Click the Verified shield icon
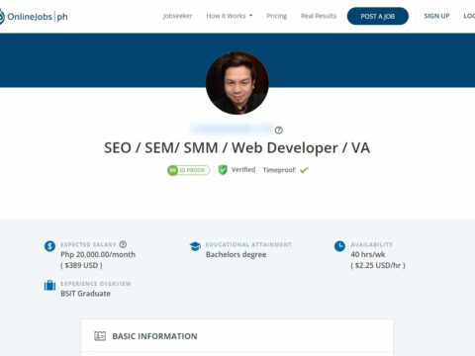The height and width of the screenshot is (356, 475). click(223, 170)
